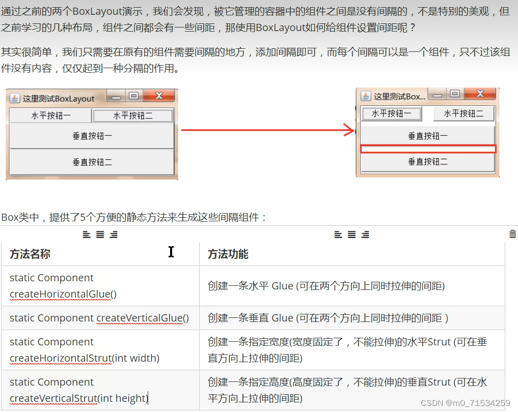Click the Java coffee cup icon in the left window

tap(14, 97)
